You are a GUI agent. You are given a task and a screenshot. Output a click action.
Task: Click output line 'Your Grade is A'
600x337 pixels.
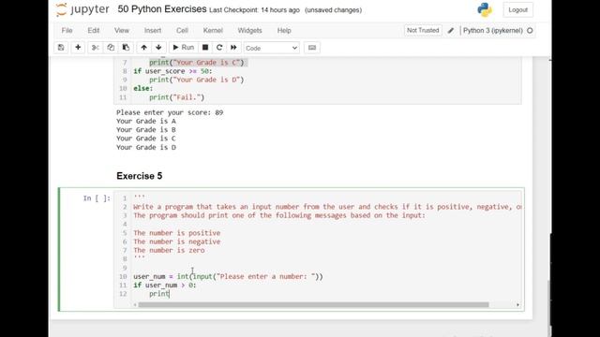pos(146,121)
